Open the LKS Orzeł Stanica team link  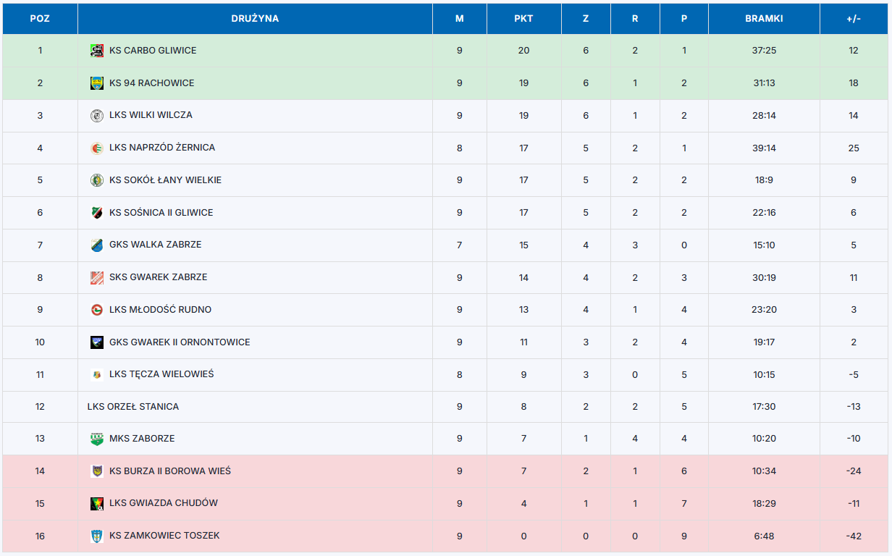click(x=133, y=407)
